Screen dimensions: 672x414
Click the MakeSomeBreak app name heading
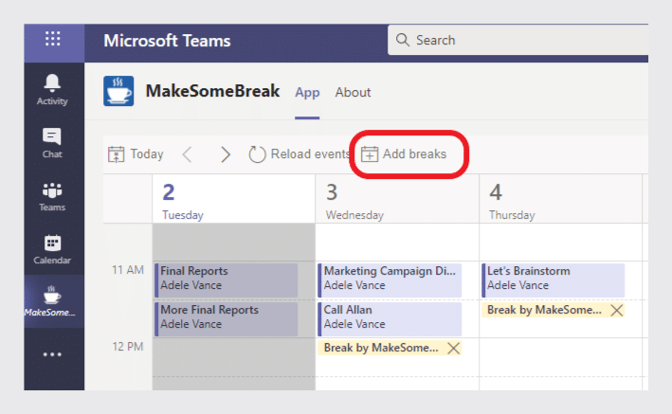[212, 91]
